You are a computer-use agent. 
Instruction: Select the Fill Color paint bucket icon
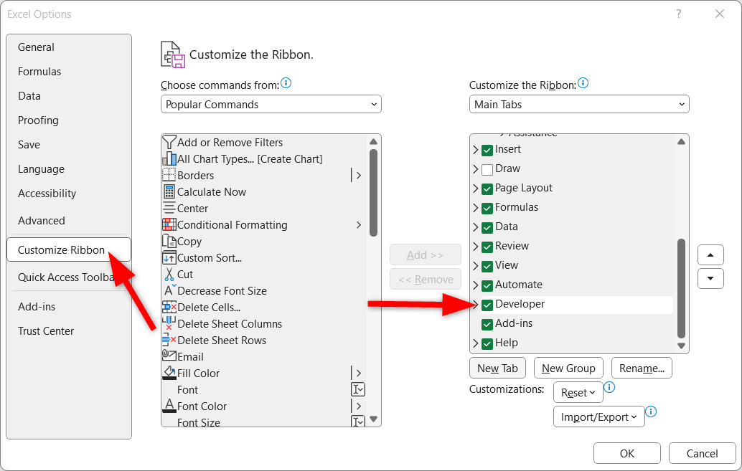169,373
